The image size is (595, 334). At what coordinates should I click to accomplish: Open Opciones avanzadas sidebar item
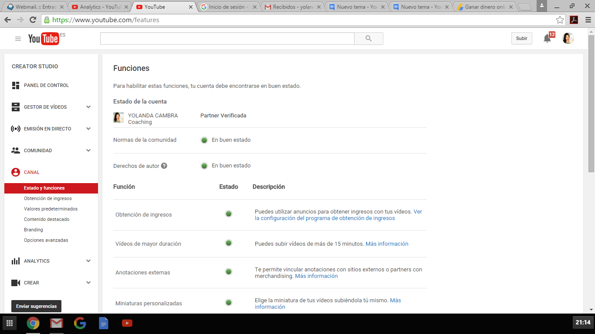(x=46, y=240)
